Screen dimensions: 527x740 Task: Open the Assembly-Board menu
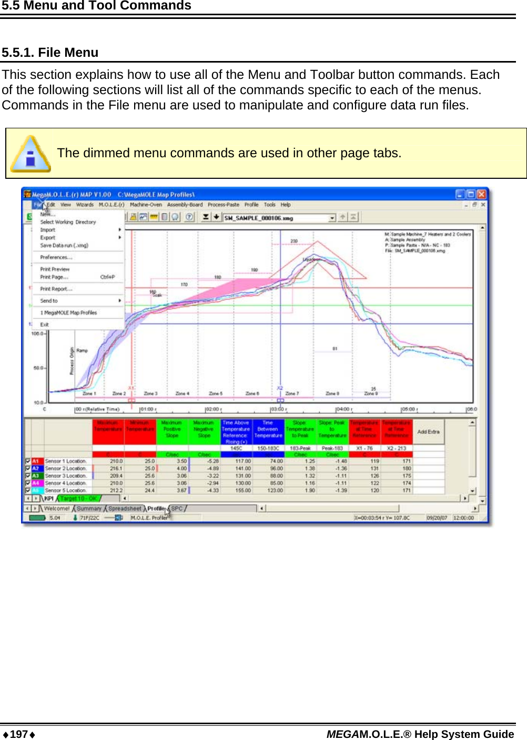185,205
